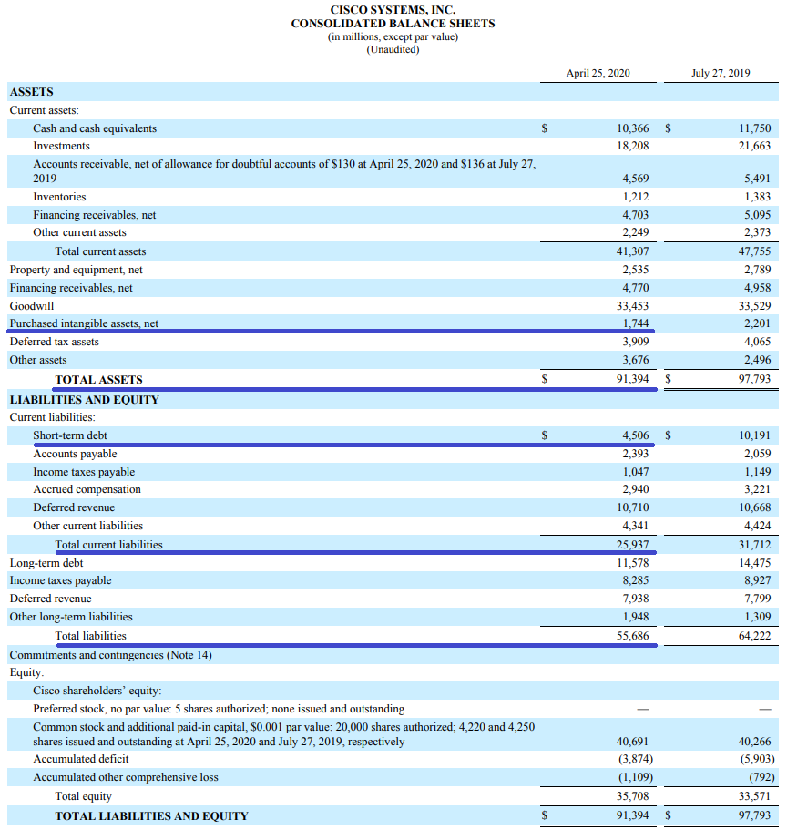Select the total equity value 35,708

[632, 796]
